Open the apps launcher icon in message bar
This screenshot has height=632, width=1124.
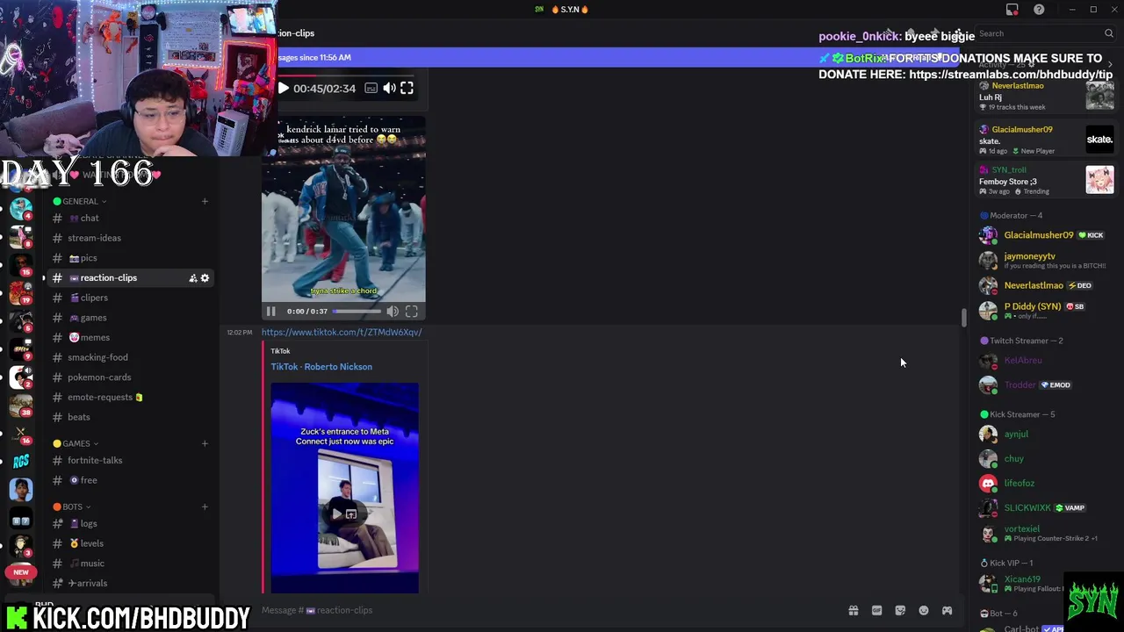[947, 610]
